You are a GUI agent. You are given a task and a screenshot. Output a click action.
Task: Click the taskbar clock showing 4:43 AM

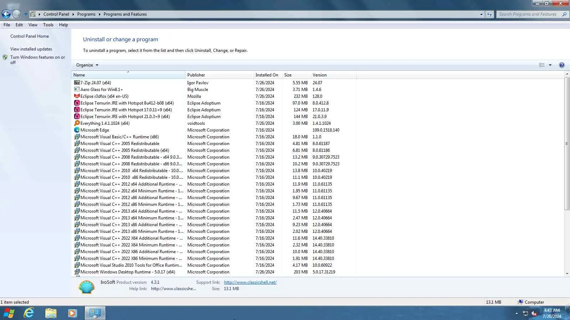(552, 313)
